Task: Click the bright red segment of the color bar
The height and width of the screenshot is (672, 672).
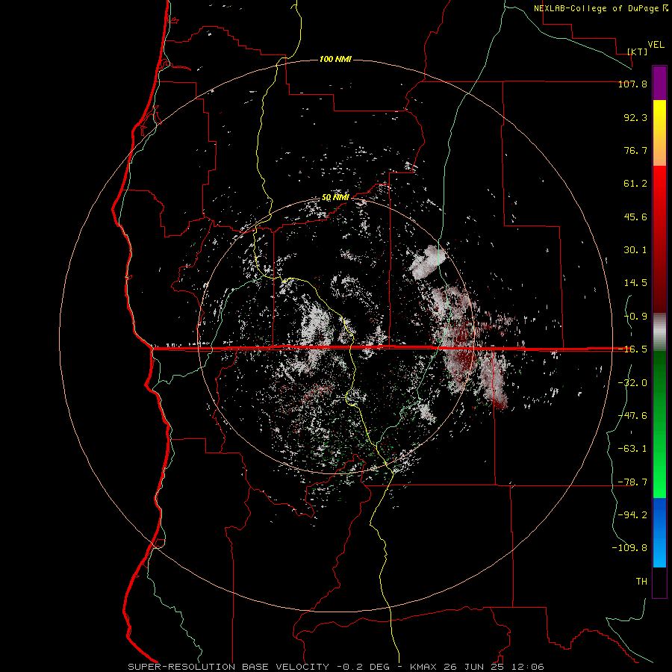Action: (659, 189)
